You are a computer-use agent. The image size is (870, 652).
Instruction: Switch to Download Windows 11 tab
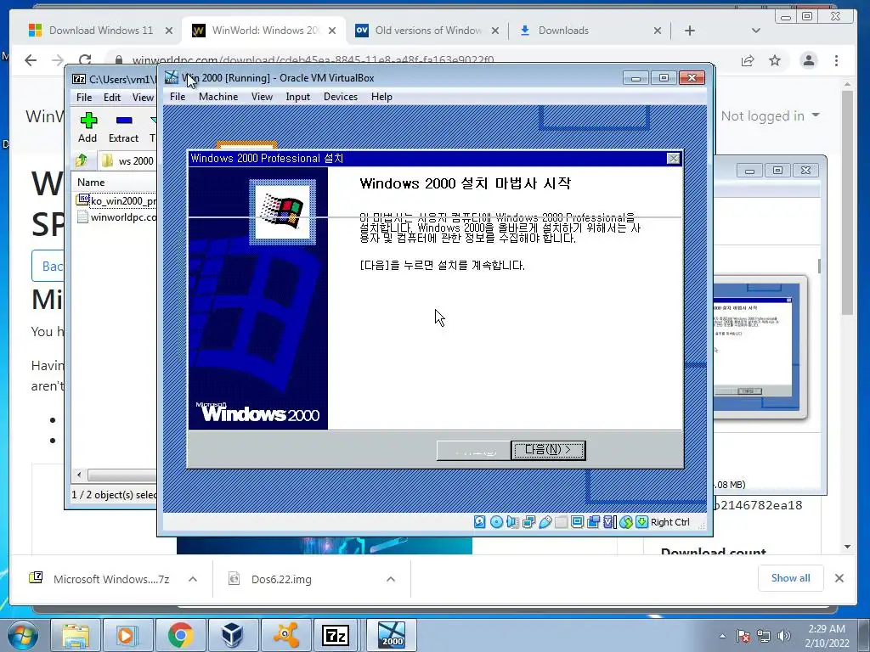pyautogui.click(x=100, y=31)
